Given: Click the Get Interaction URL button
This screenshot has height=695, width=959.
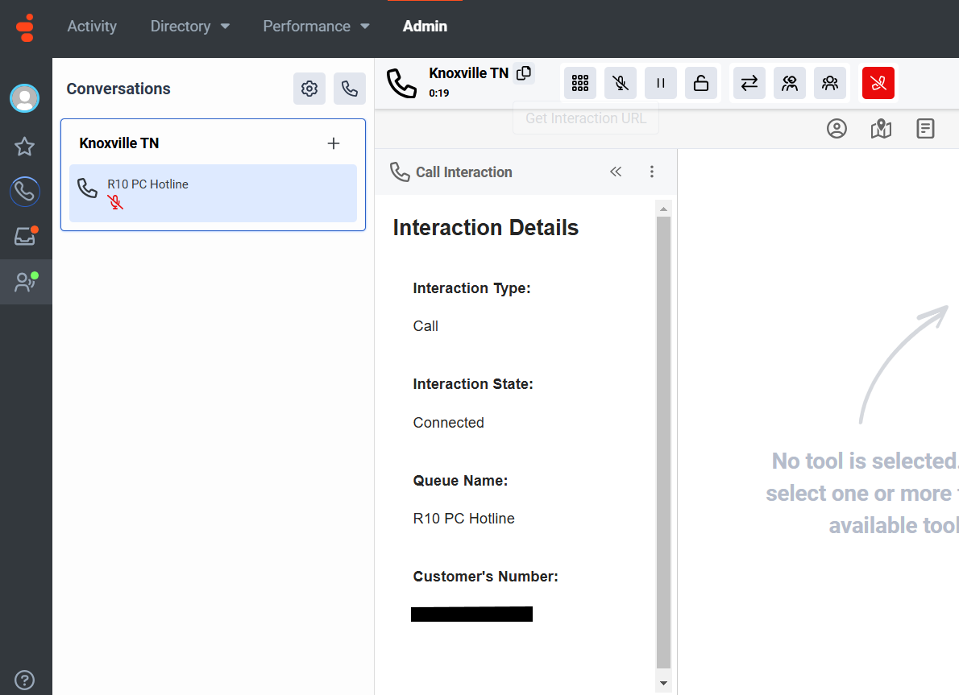Looking at the screenshot, I should point(586,118).
